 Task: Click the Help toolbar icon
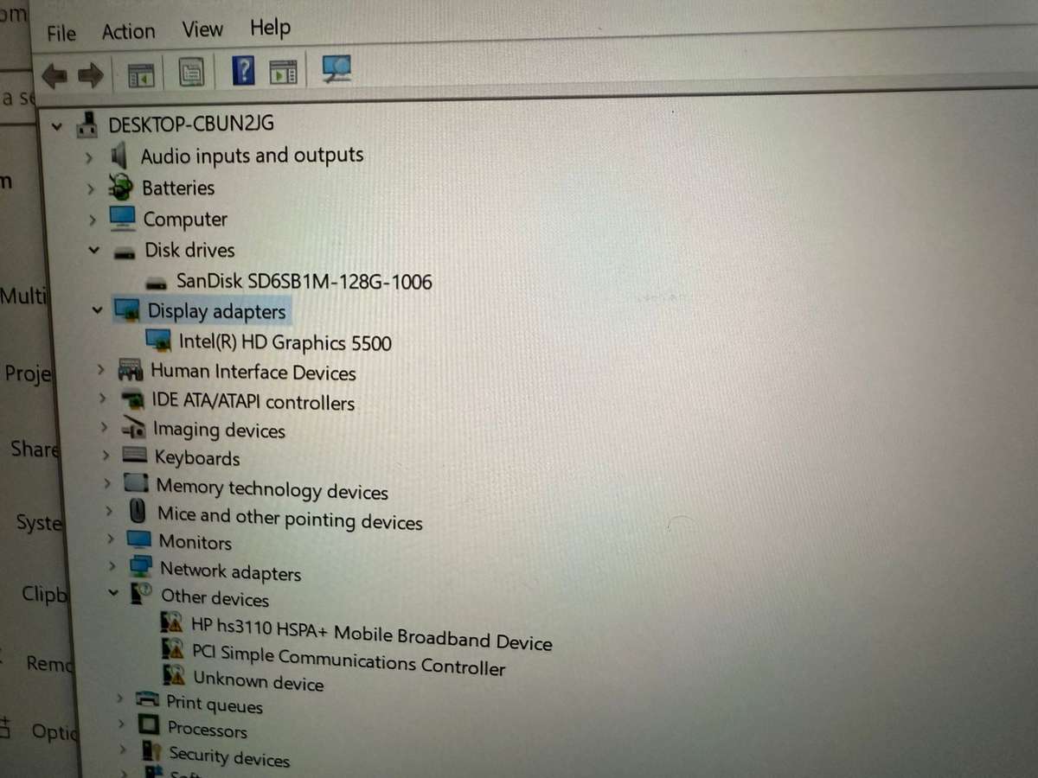(243, 69)
